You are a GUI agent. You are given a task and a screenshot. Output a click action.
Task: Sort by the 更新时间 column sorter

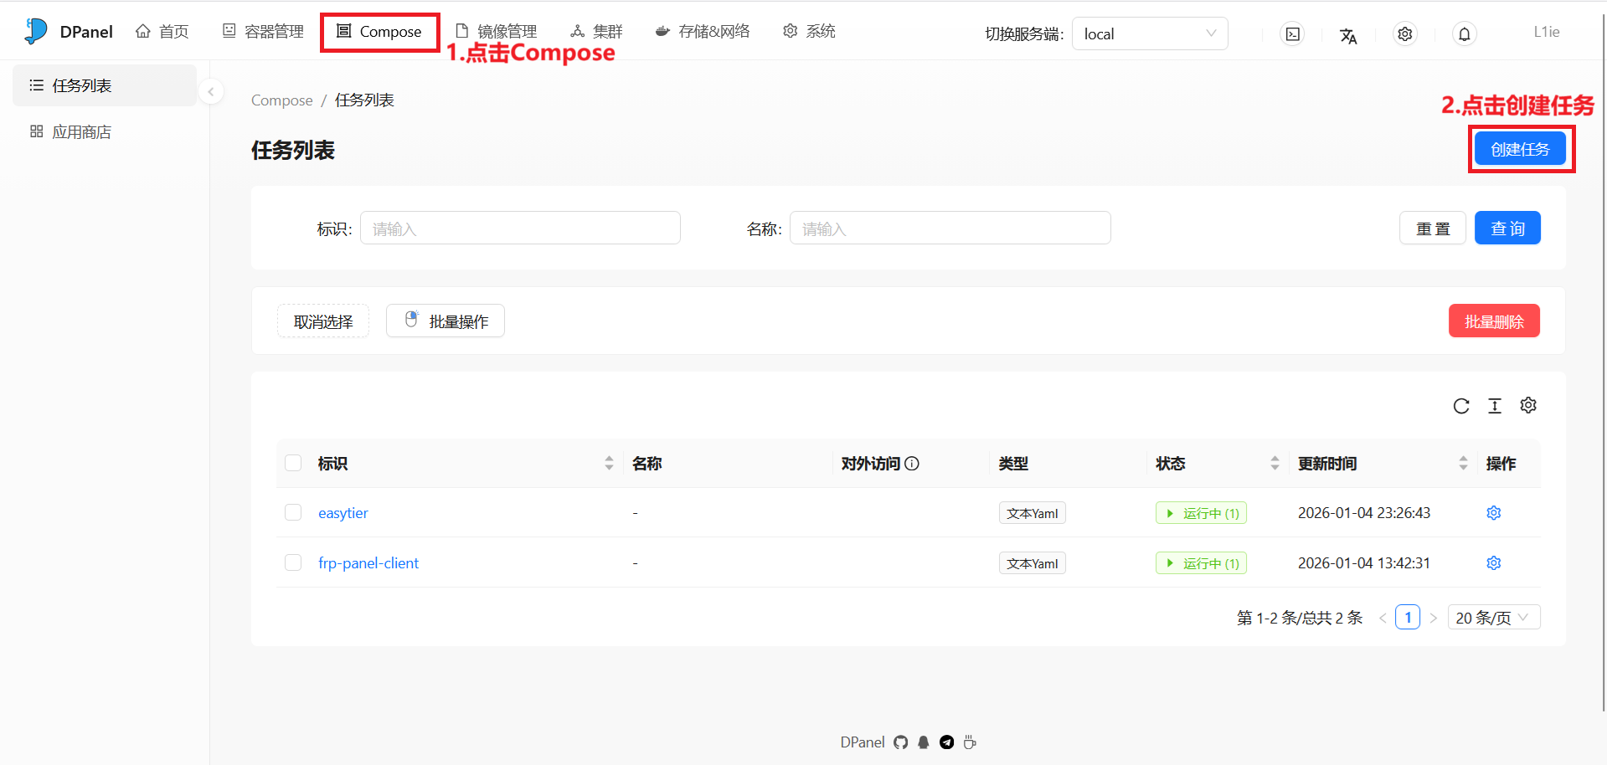point(1463,463)
